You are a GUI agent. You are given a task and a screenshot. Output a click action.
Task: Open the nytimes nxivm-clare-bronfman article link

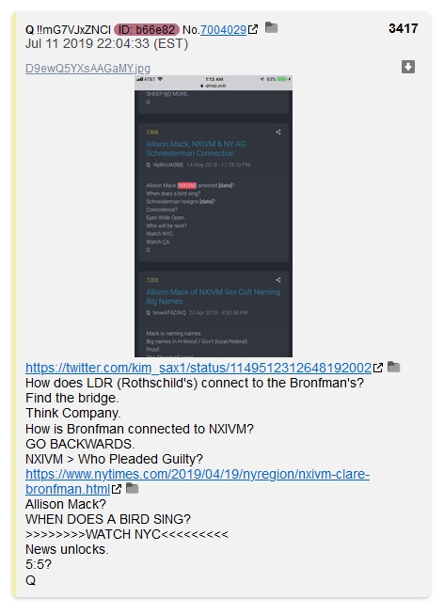tap(198, 481)
